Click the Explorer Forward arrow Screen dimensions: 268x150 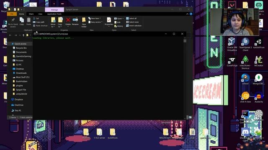(x=15, y=35)
